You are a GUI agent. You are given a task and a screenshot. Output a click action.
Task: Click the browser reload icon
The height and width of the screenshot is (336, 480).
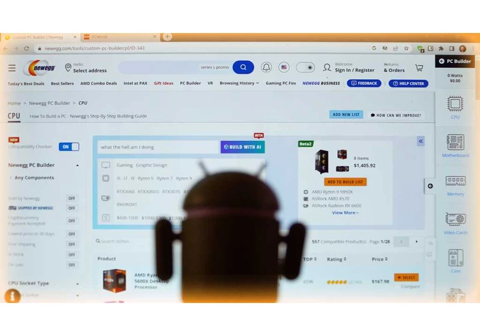pos(26,49)
